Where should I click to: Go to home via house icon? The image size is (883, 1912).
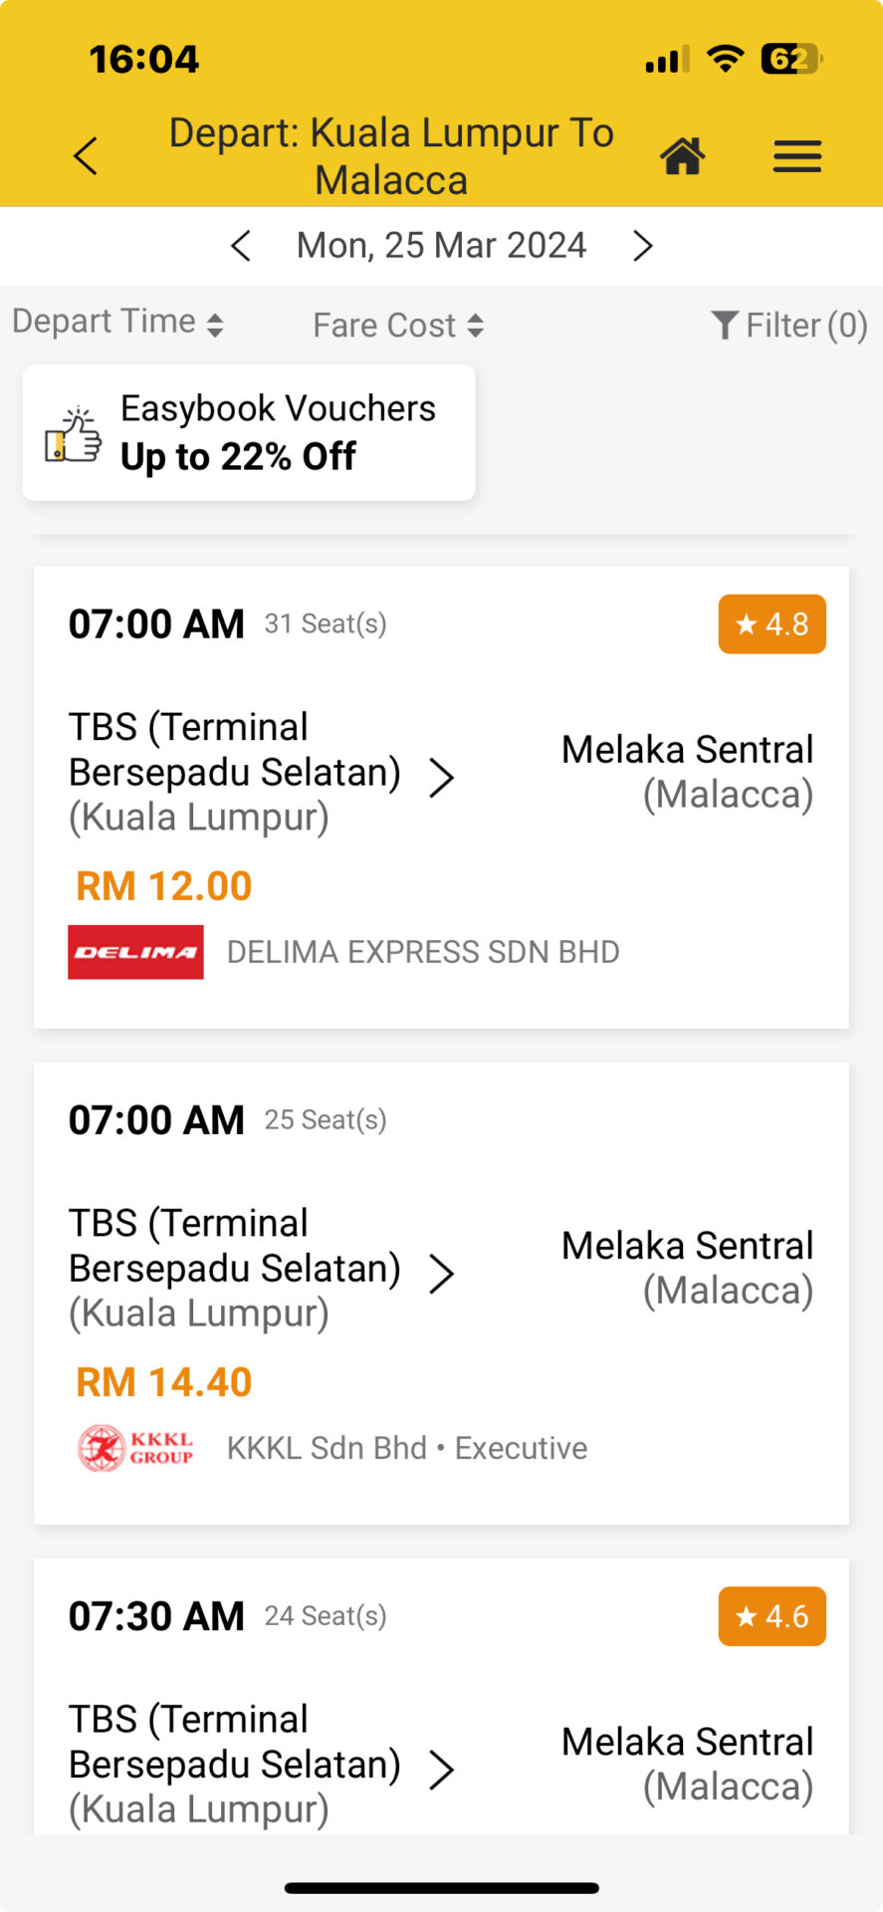683,156
